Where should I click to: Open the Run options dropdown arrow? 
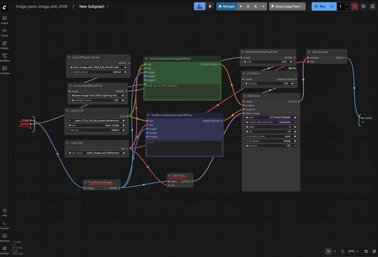[x=332, y=7]
